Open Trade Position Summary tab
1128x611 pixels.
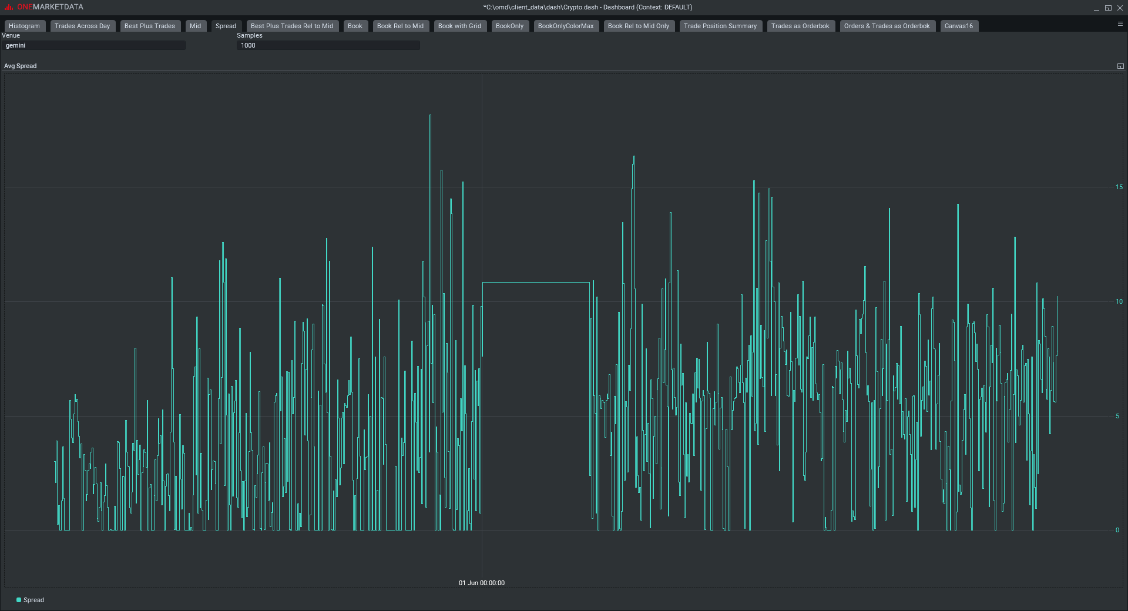[x=720, y=26]
